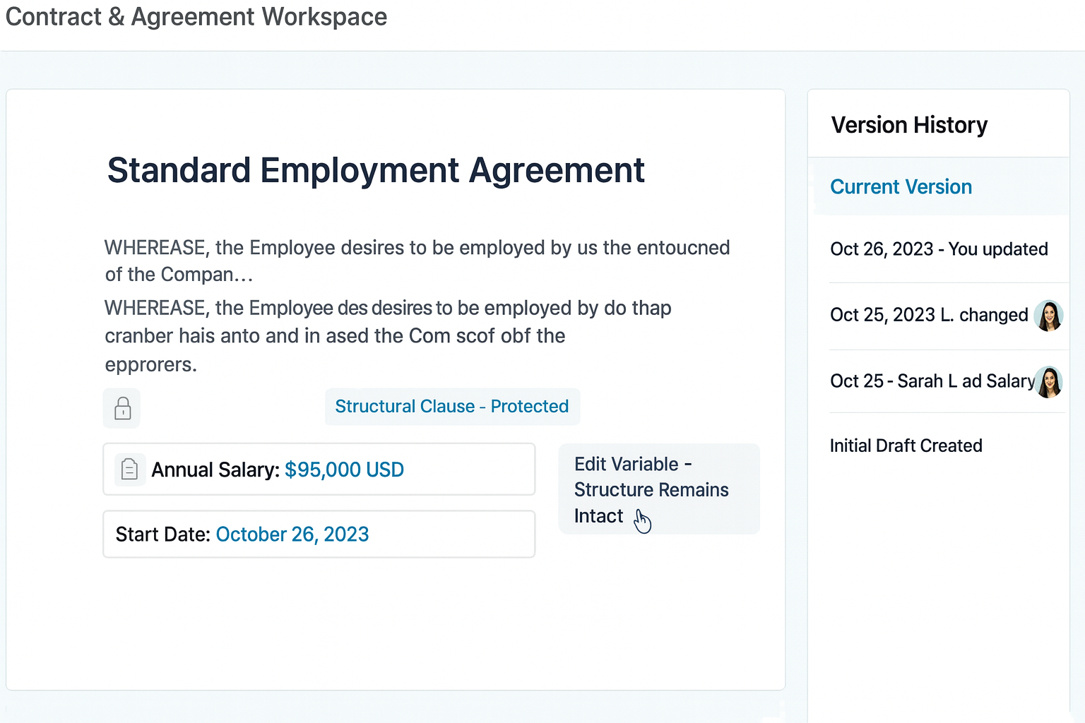Viewport: 1085px width, 723px height.
Task: Click the document icon beside Annual Salary
Action: click(x=129, y=470)
